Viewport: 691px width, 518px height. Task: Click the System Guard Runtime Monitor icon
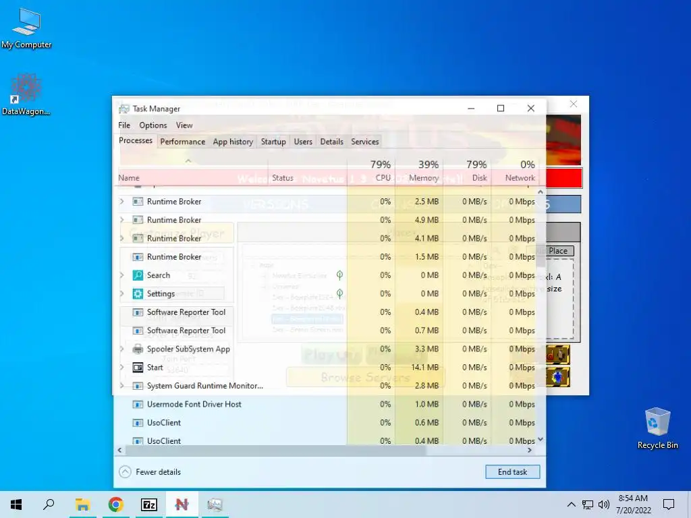[138, 386]
